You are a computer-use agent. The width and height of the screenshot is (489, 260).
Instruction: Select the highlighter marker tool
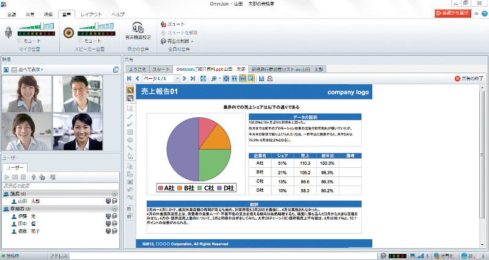coord(130,125)
